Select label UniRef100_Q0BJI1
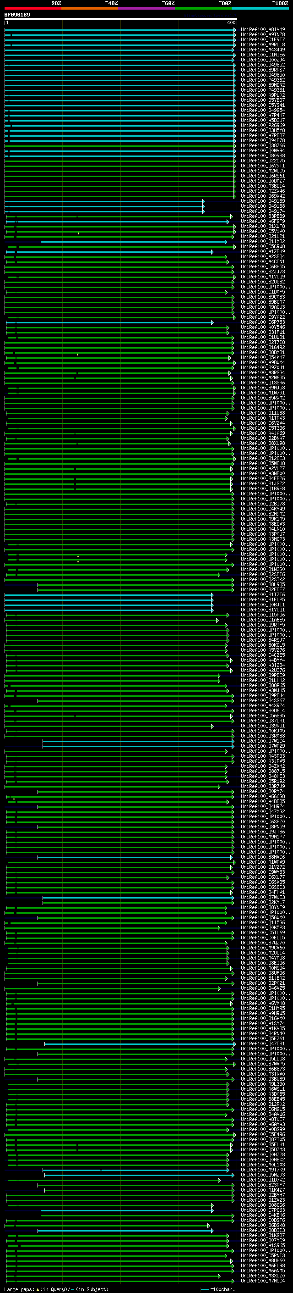Image resolution: width=293 pixels, height=1293 pixels. 263,605
